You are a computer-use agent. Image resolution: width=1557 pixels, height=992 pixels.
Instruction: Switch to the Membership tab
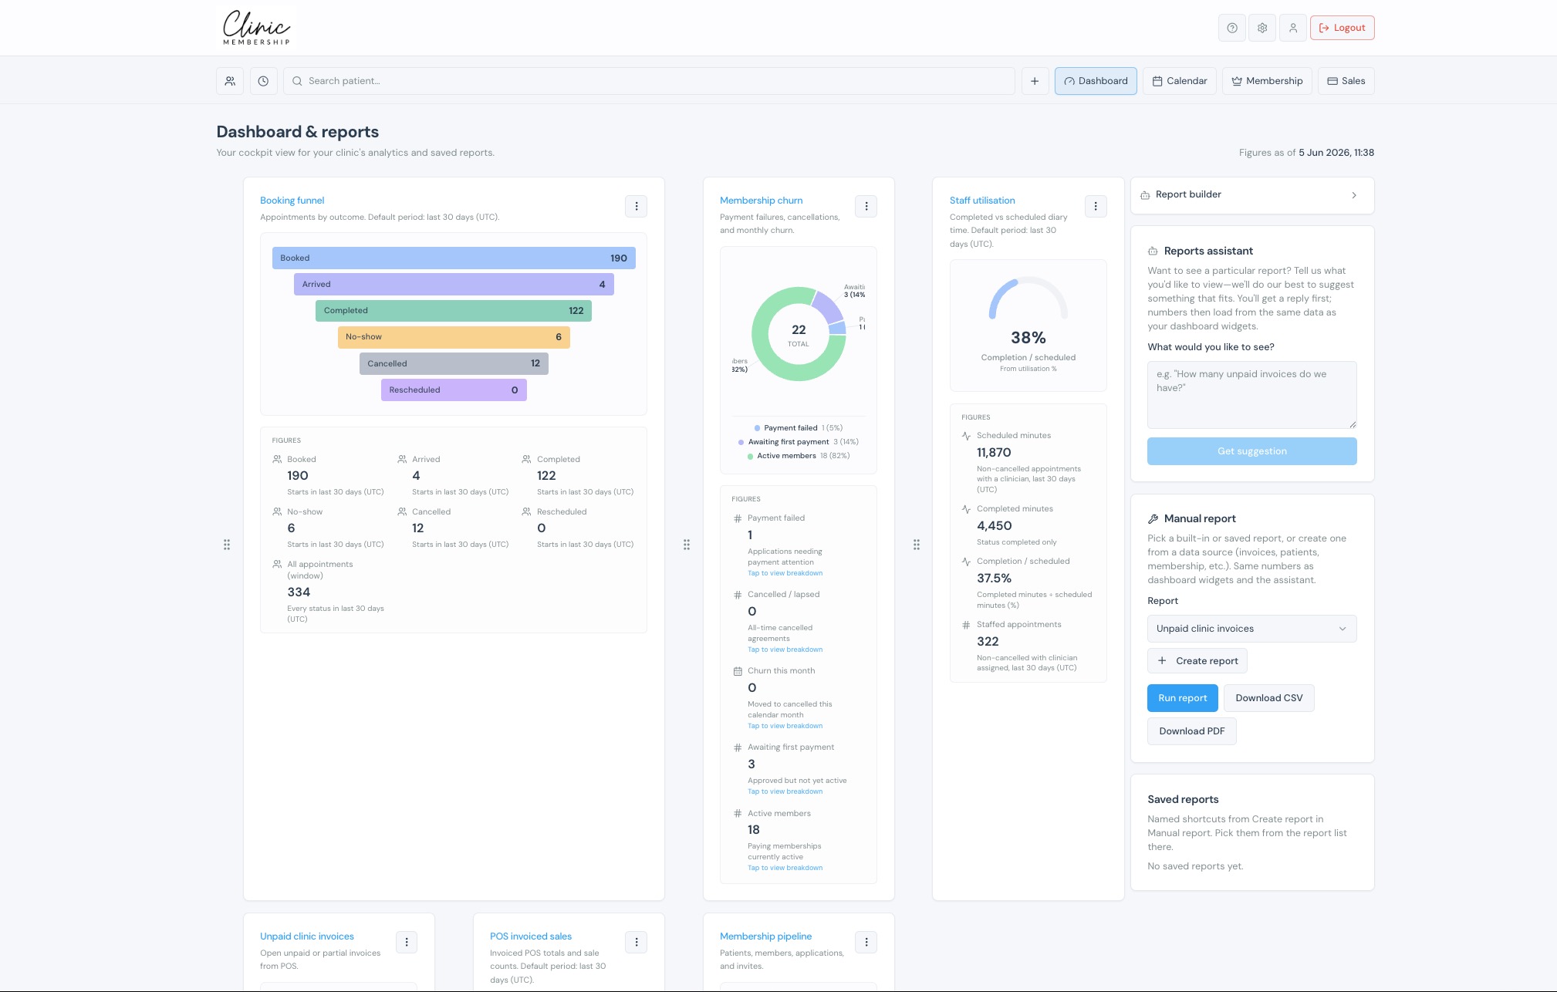(1267, 81)
